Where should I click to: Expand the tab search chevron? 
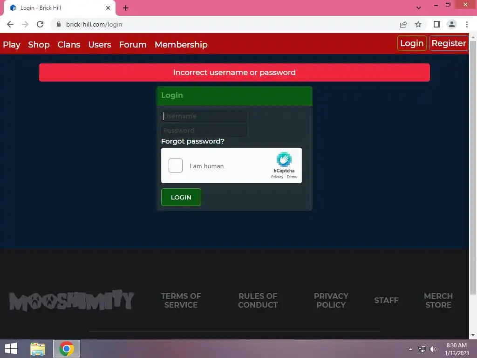tap(419, 8)
